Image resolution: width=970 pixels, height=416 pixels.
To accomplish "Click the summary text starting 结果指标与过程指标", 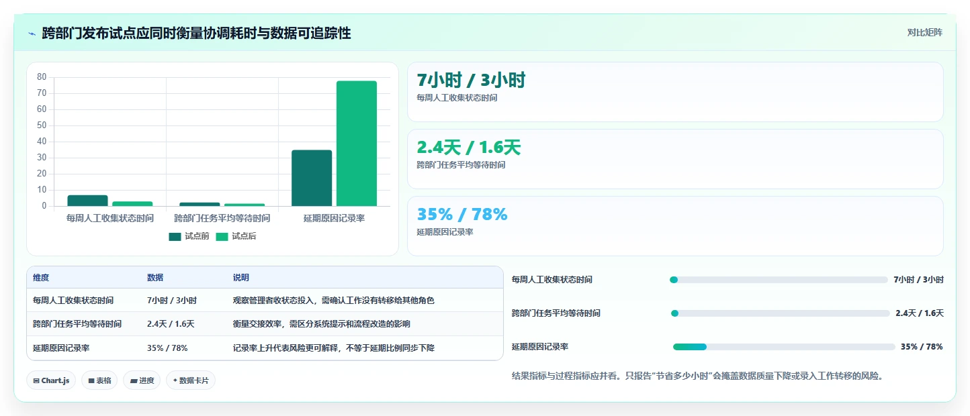I will click(x=697, y=376).
